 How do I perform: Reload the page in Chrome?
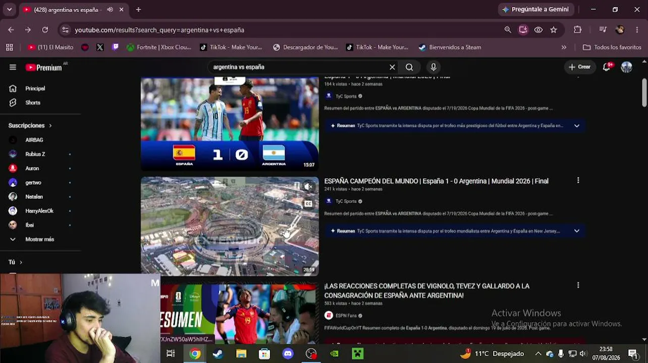pos(45,30)
